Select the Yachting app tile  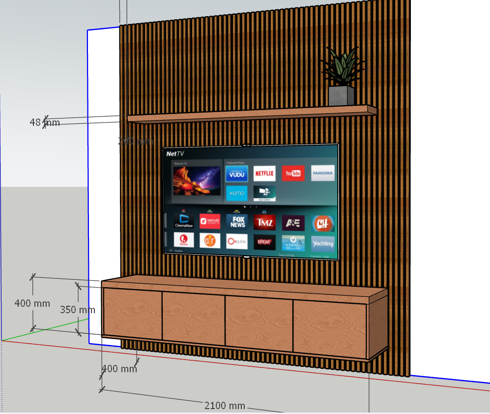[323, 243]
